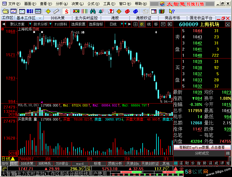Screen dimensions: 232x177
Task: Open the binoculars search icon
Action: pos(93,11)
